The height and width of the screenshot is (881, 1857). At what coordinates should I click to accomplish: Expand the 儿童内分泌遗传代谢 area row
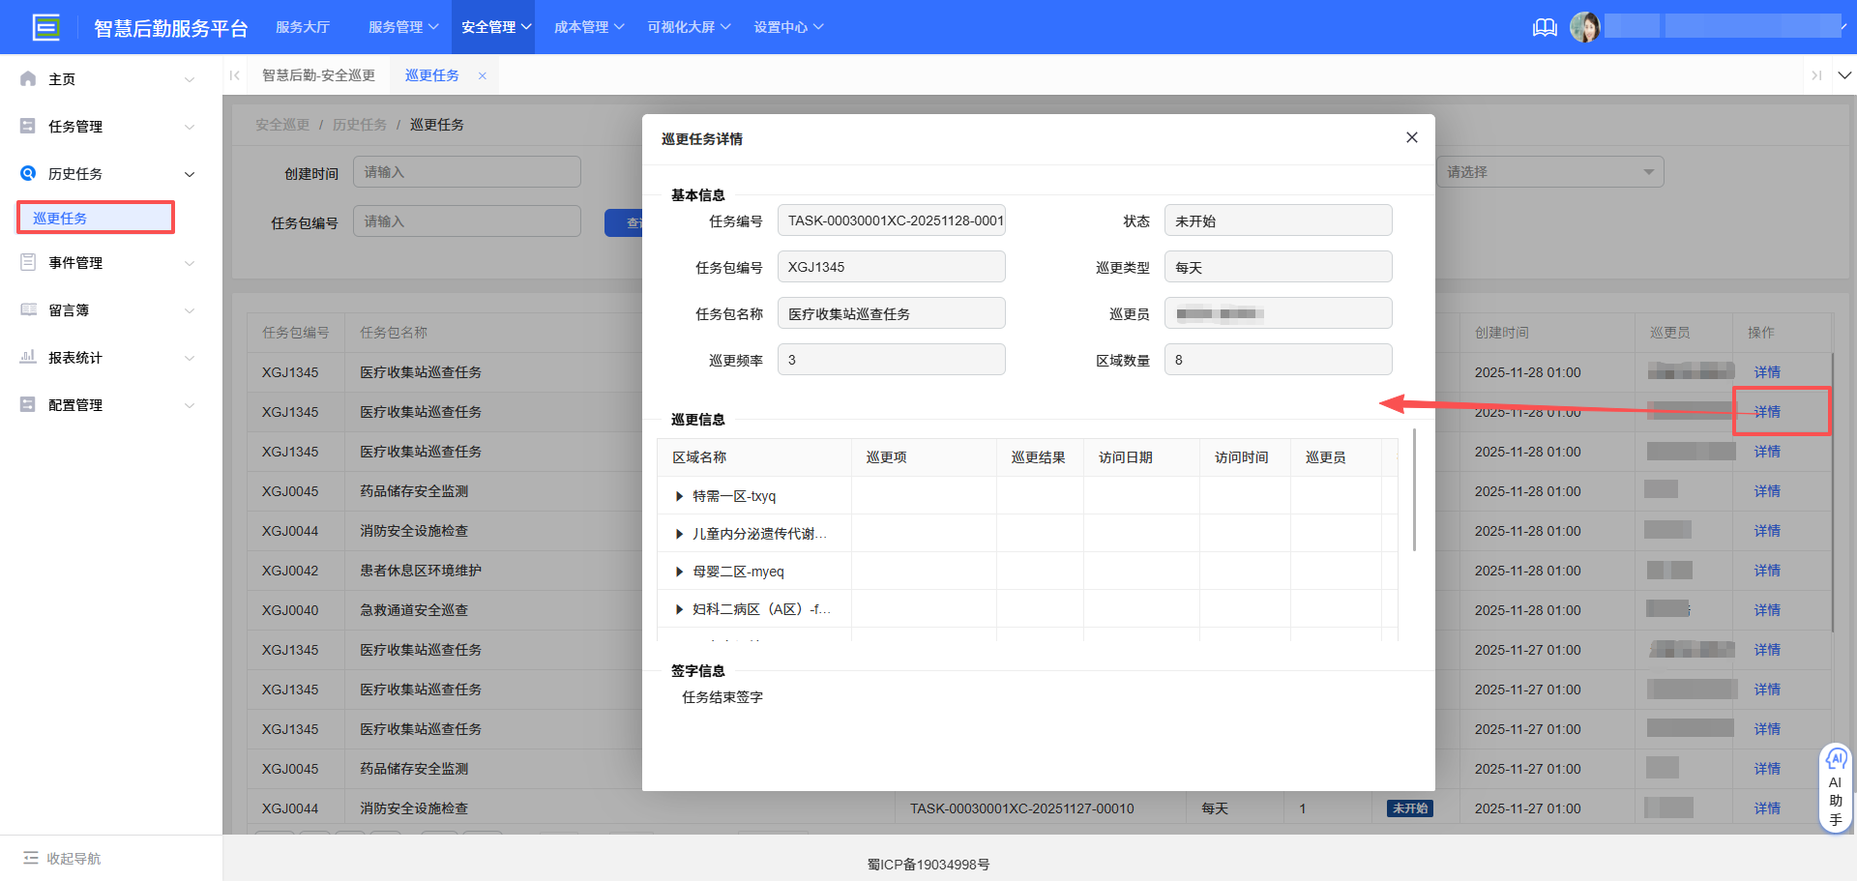(679, 534)
